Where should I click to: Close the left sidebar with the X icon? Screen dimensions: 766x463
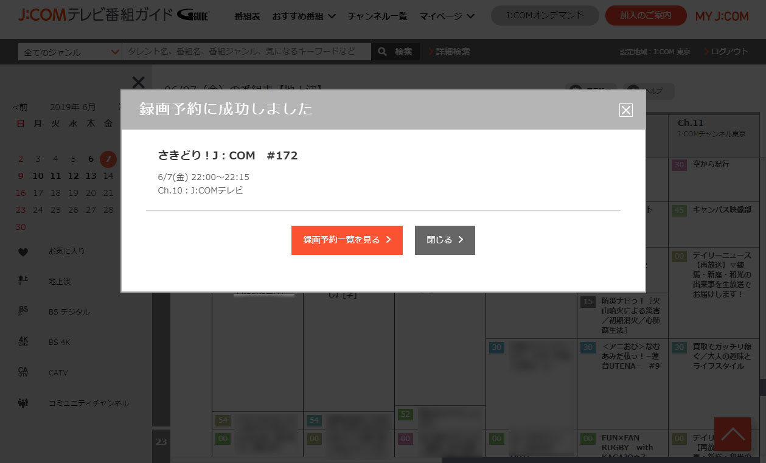point(138,82)
